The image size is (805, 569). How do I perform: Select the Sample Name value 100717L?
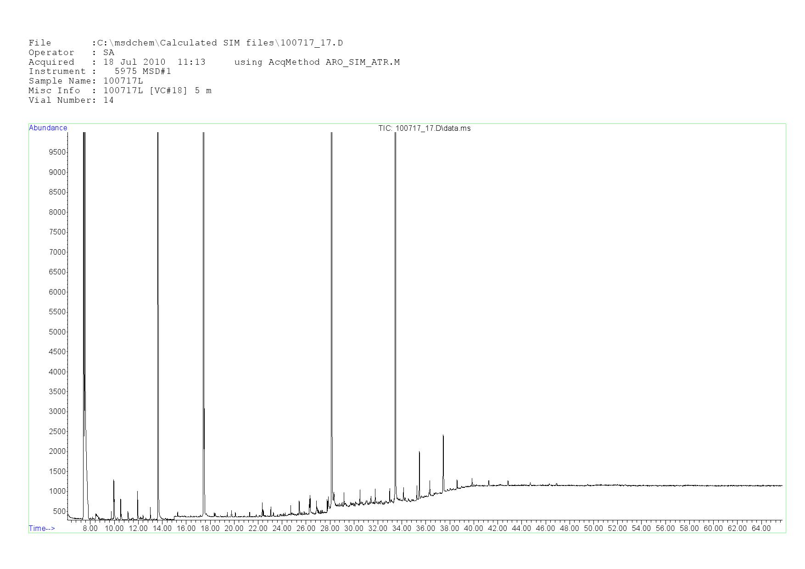click(123, 81)
